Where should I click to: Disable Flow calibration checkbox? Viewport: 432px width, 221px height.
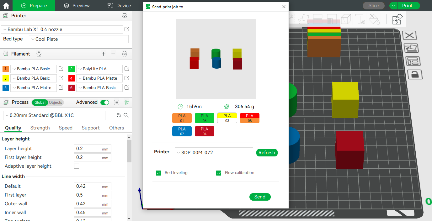219,173
